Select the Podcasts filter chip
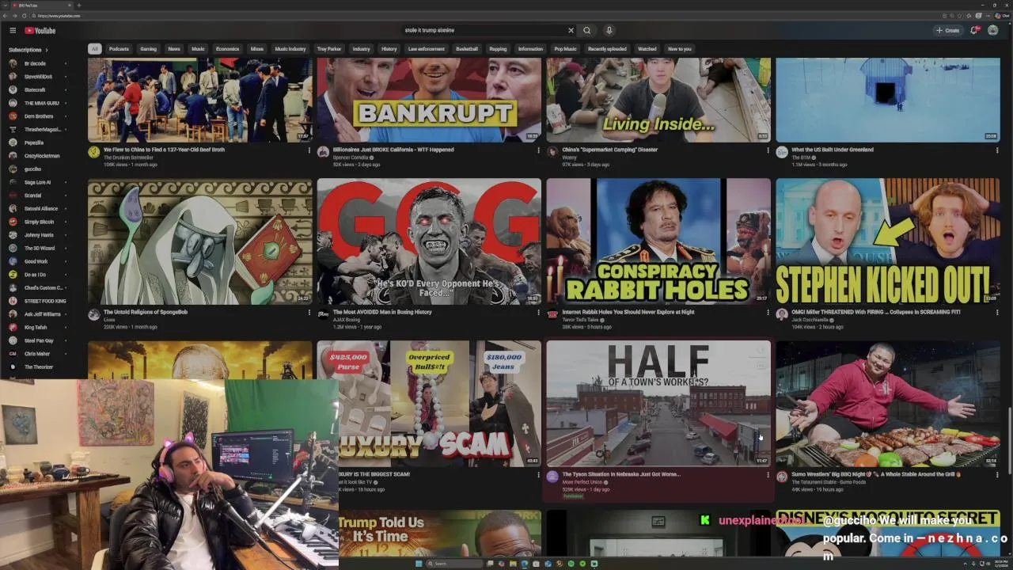This screenshot has width=1013, height=570. click(119, 49)
